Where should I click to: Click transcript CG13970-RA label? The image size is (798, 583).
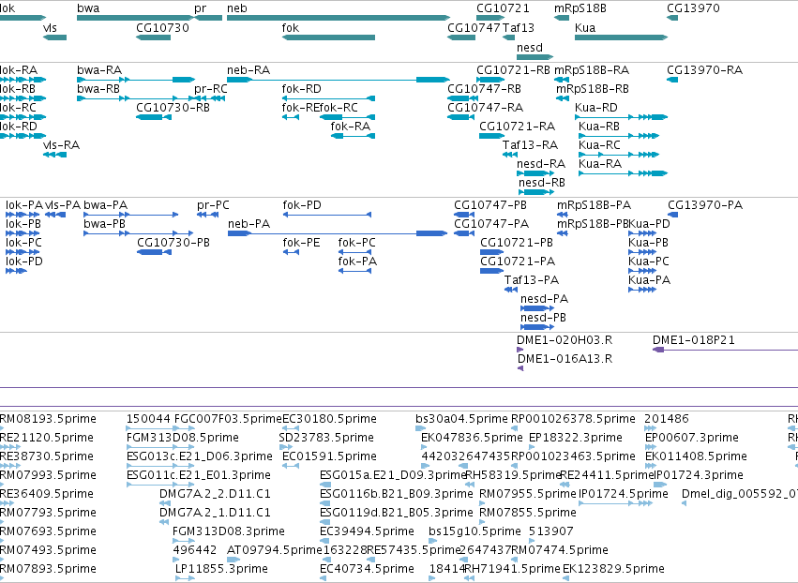(705, 69)
